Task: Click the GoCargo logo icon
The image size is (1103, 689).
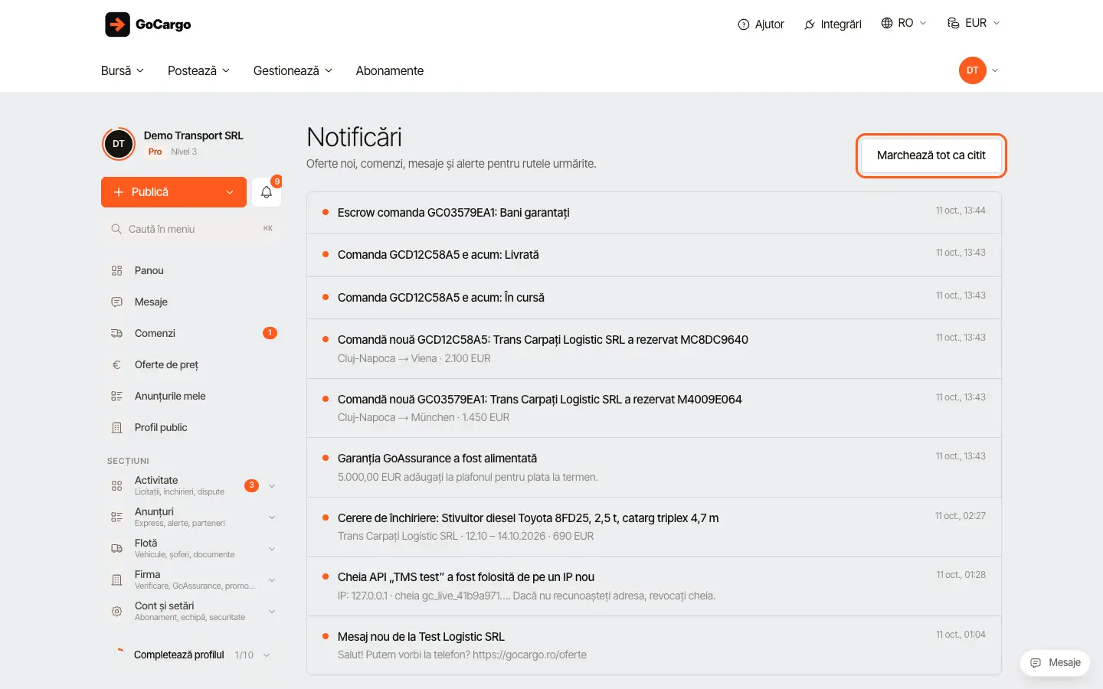Action: coord(118,24)
